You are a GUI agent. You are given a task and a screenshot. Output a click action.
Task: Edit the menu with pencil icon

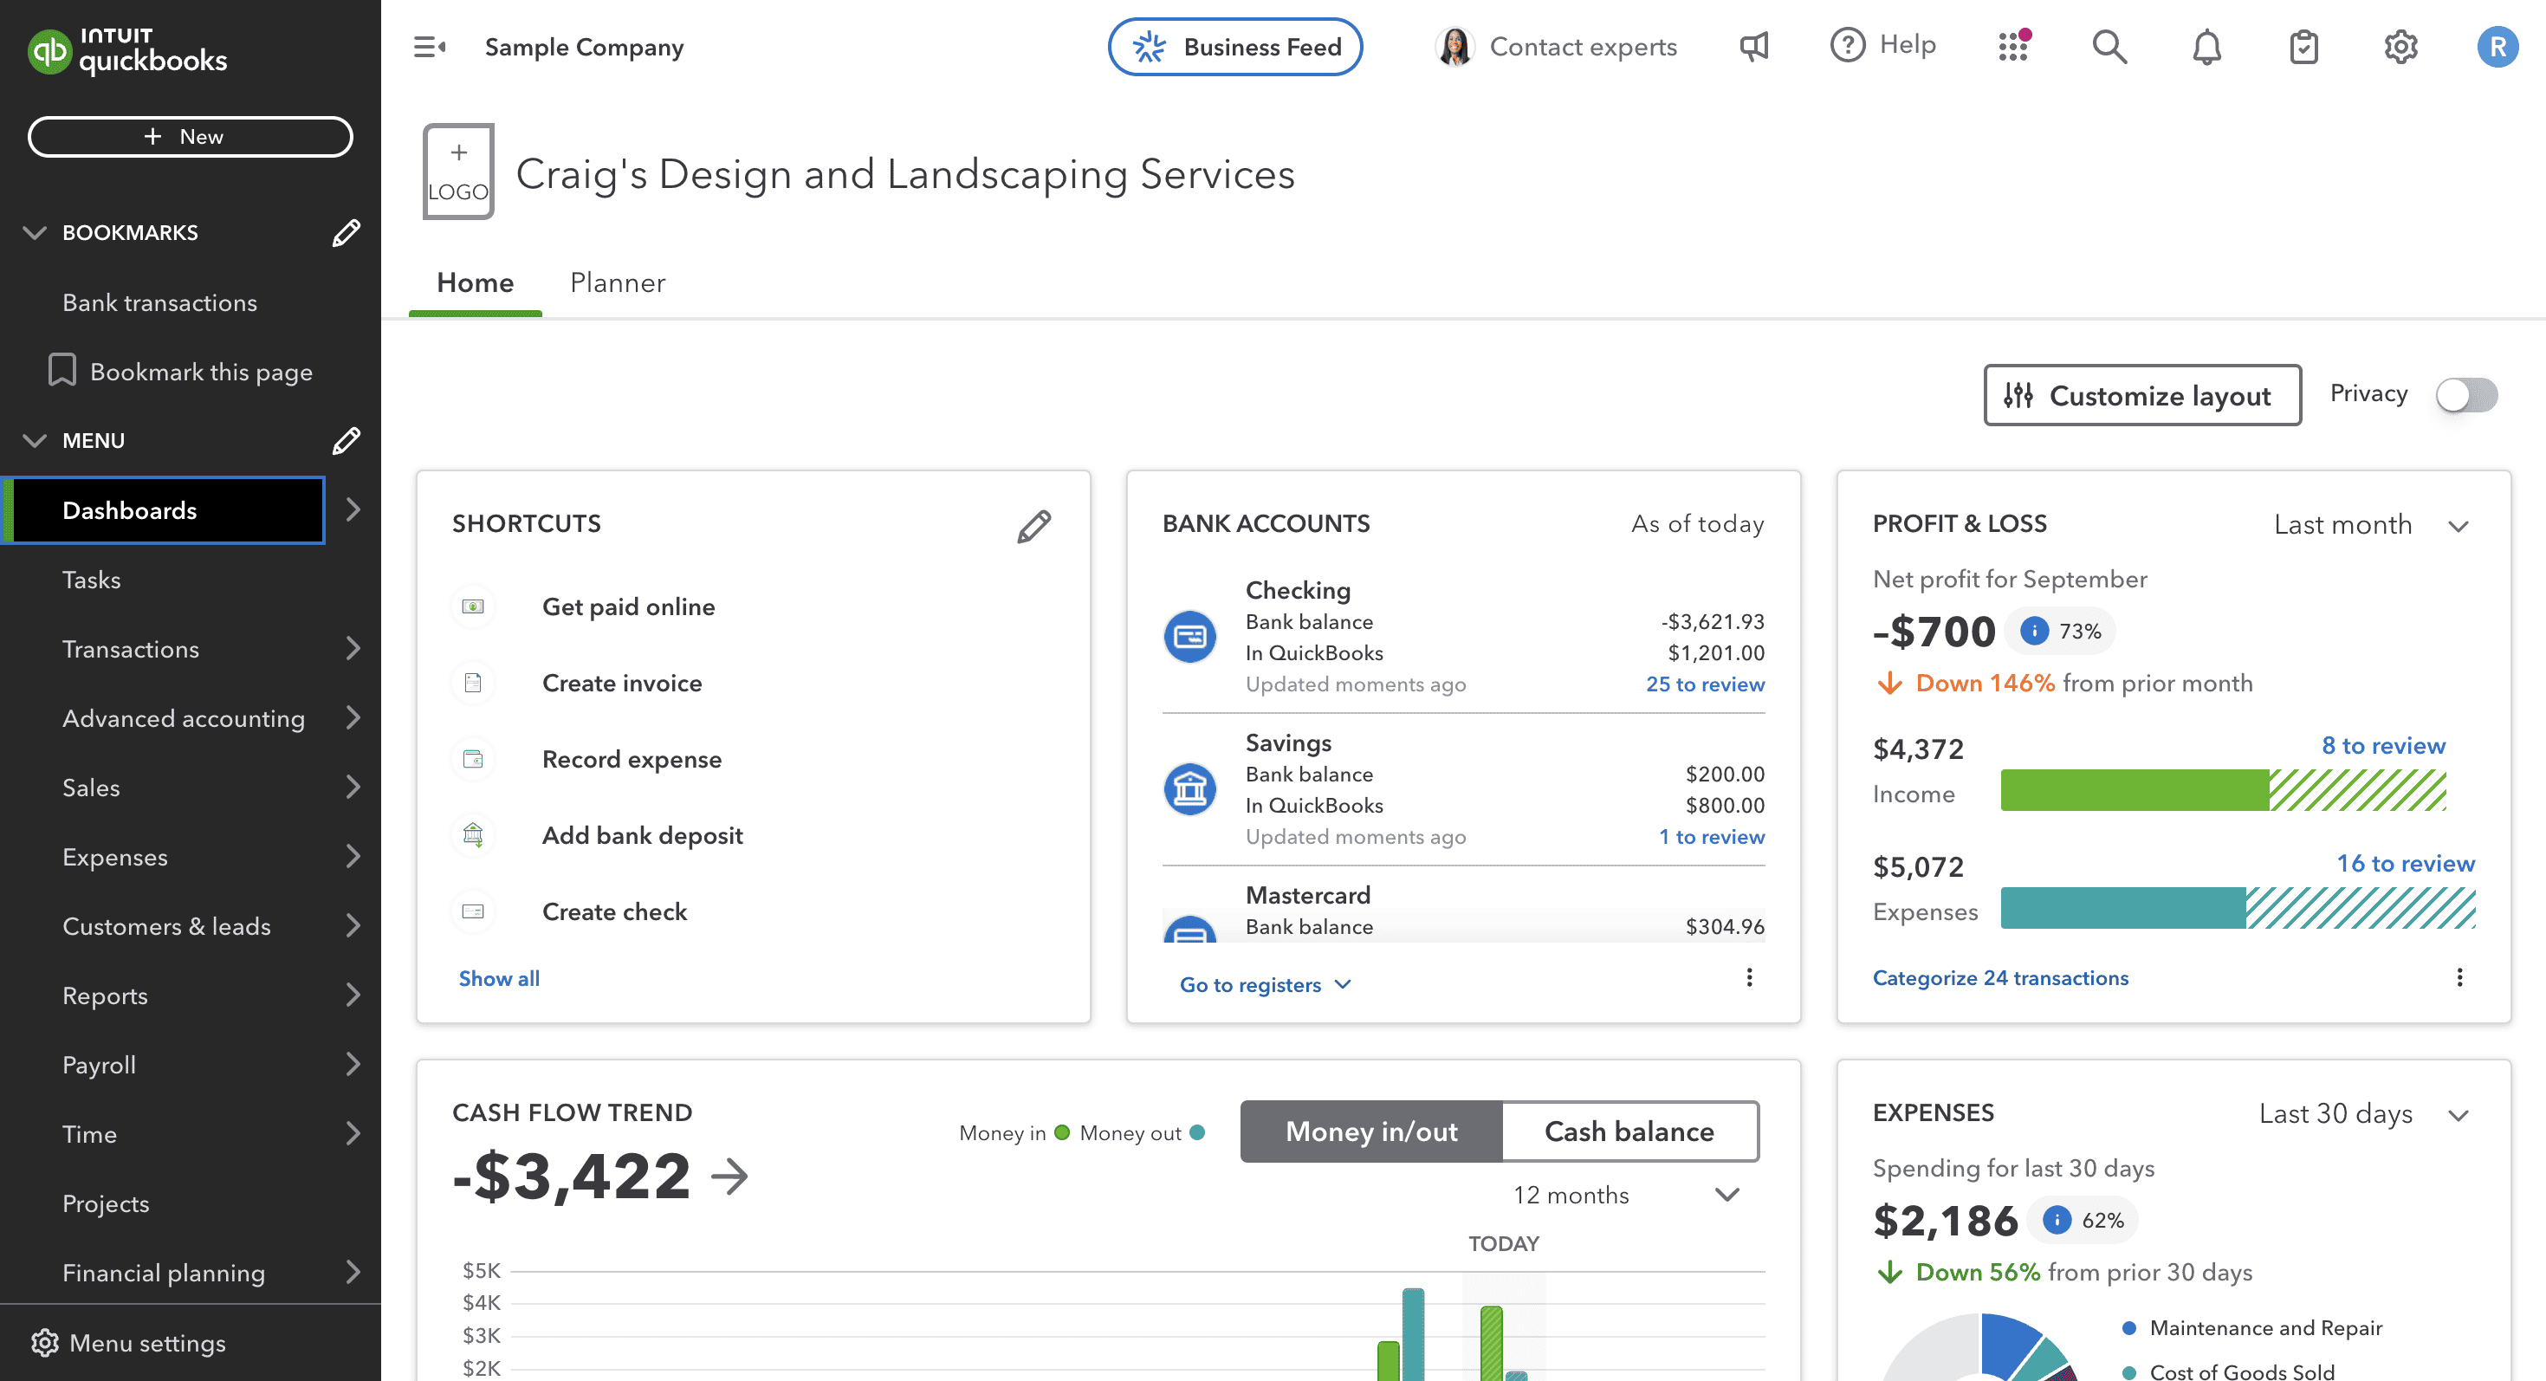(346, 441)
